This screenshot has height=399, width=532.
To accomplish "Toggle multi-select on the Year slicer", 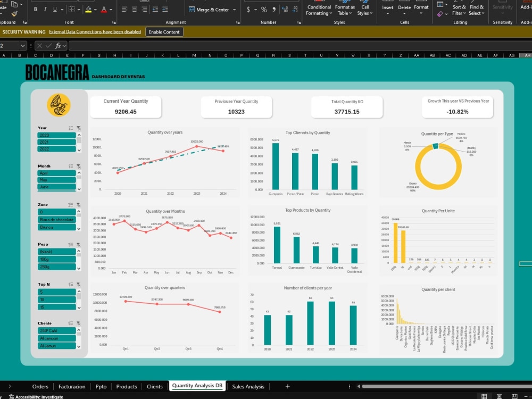I will [71, 128].
